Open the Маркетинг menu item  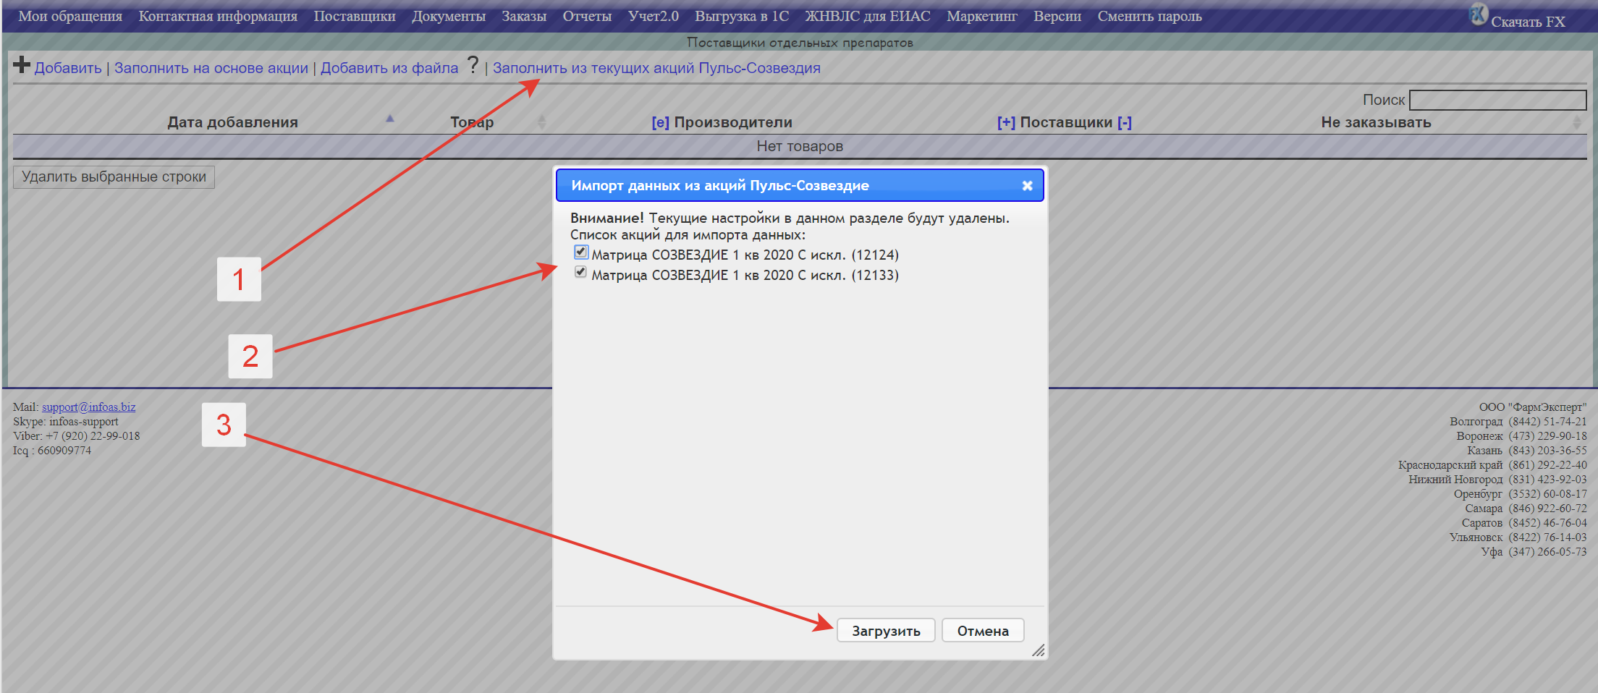tap(981, 16)
